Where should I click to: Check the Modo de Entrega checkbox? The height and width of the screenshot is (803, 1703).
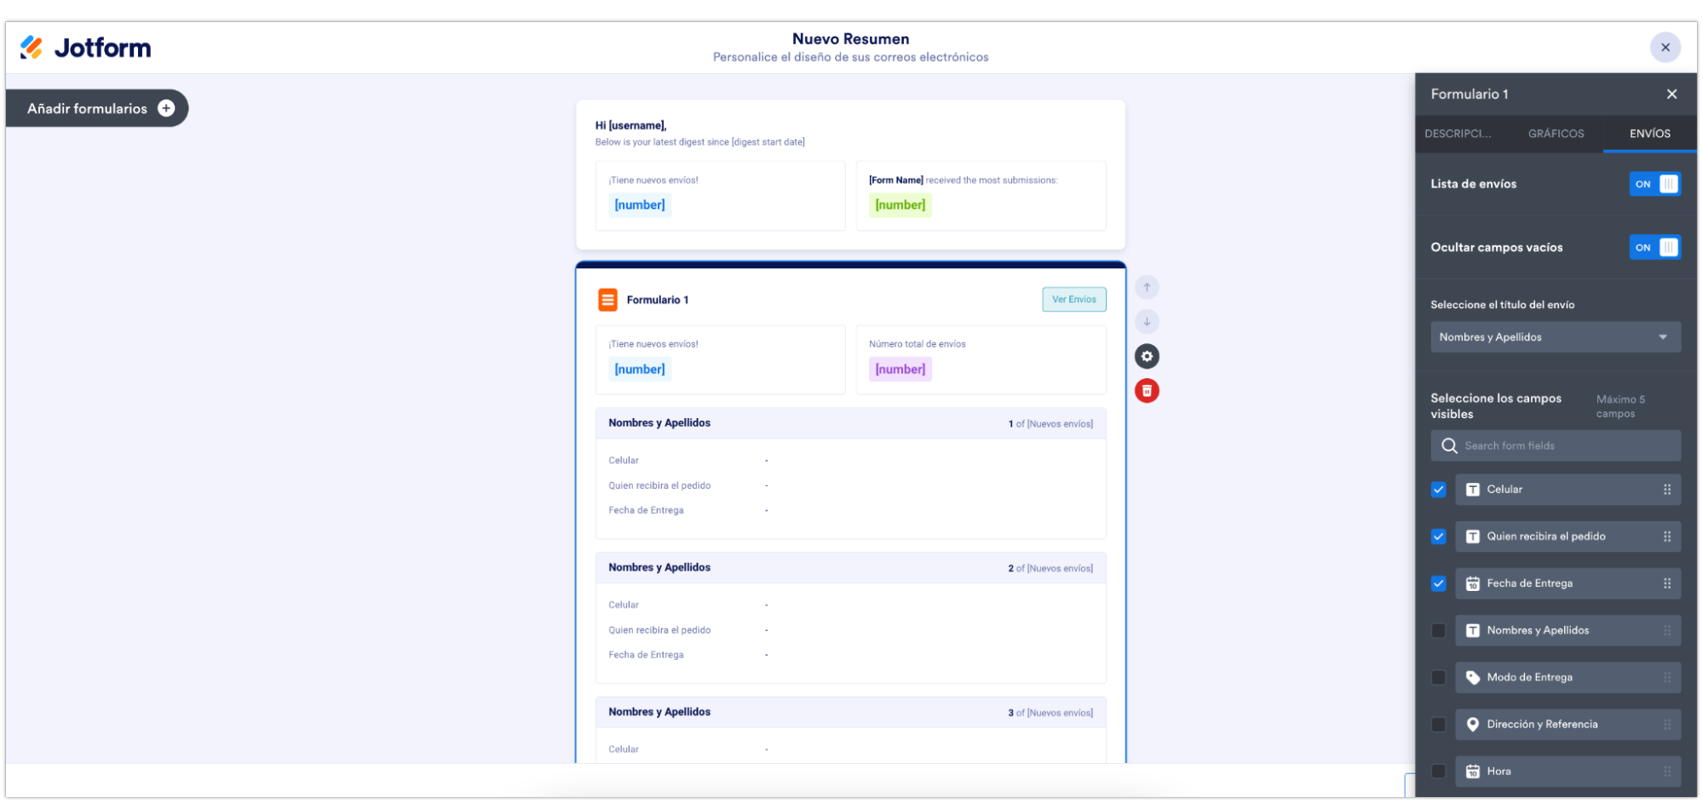pos(1439,678)
